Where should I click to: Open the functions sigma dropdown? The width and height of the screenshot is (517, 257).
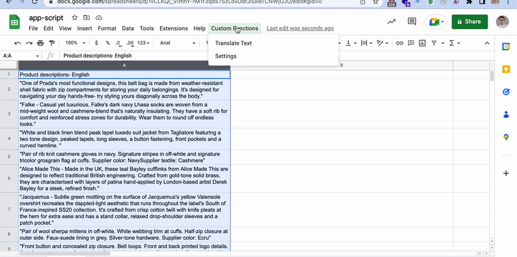(x=454, y=43)
